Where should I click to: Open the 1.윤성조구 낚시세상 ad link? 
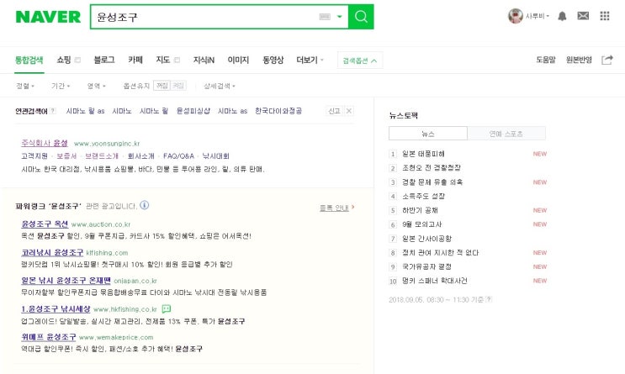56,309
